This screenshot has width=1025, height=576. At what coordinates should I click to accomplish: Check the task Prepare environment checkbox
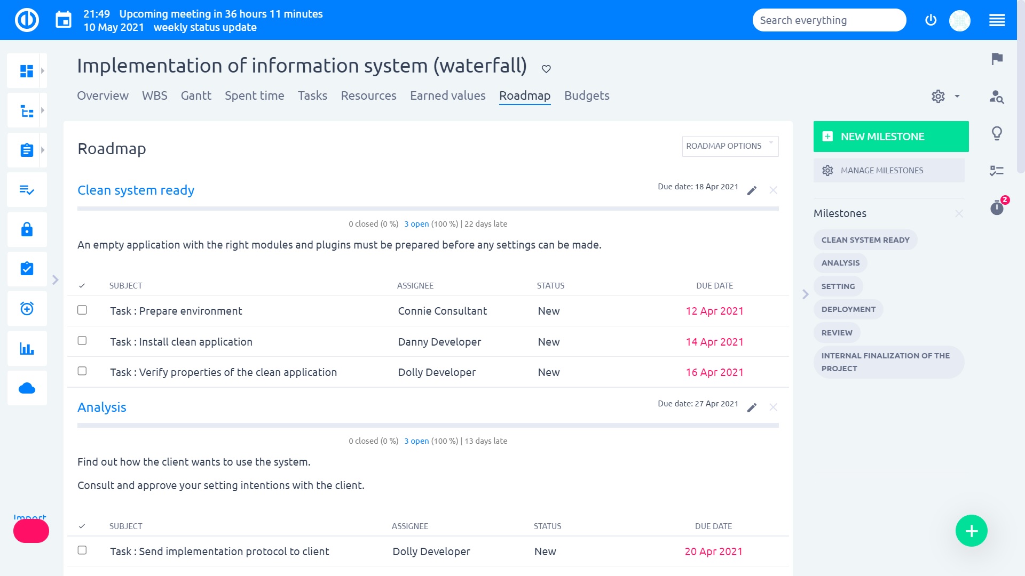(82, 310)
